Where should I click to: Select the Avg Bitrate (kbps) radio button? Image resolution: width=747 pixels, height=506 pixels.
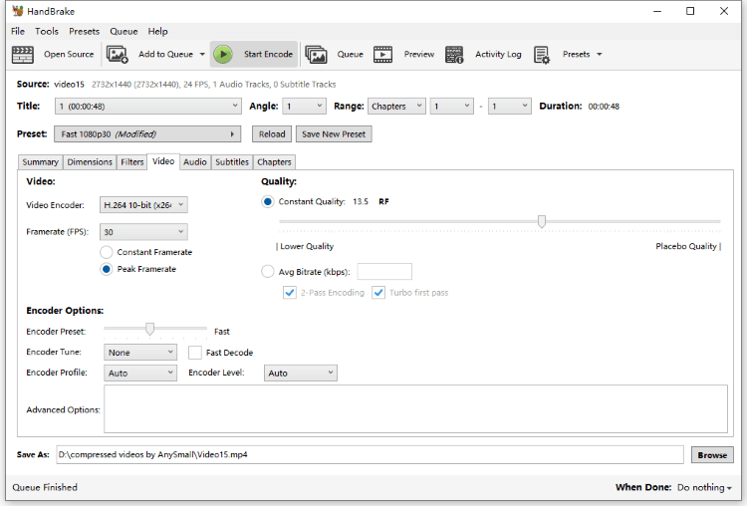click(268, 272)
